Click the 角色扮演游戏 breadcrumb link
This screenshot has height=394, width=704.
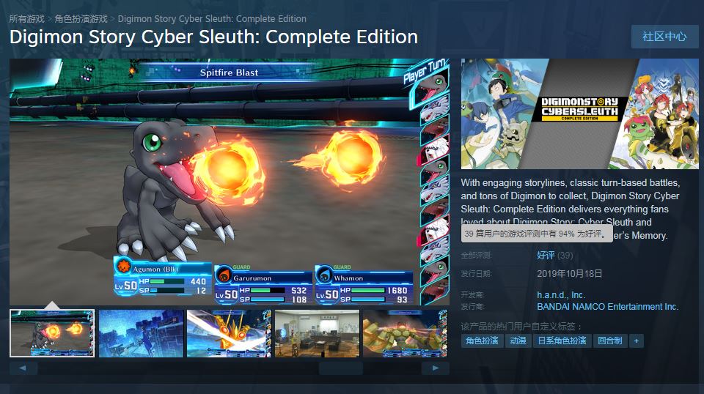(x=81, y=19)
